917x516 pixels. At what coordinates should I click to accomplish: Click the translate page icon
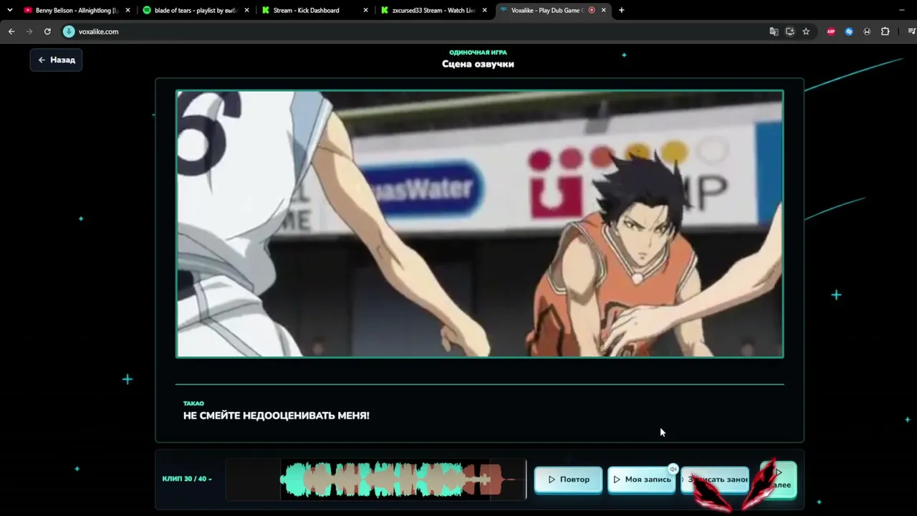click(x=774, y=32)
